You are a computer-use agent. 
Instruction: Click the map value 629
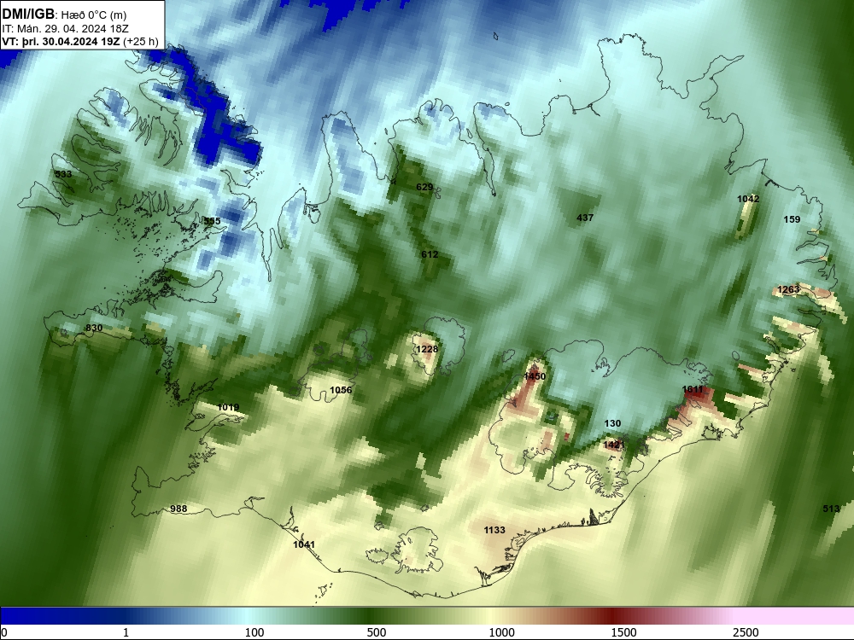pyautogui.click(x=424, y=187)
